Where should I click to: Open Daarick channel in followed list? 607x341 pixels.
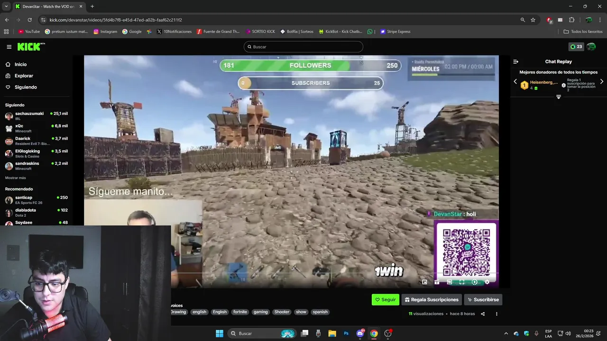(36, 141)
